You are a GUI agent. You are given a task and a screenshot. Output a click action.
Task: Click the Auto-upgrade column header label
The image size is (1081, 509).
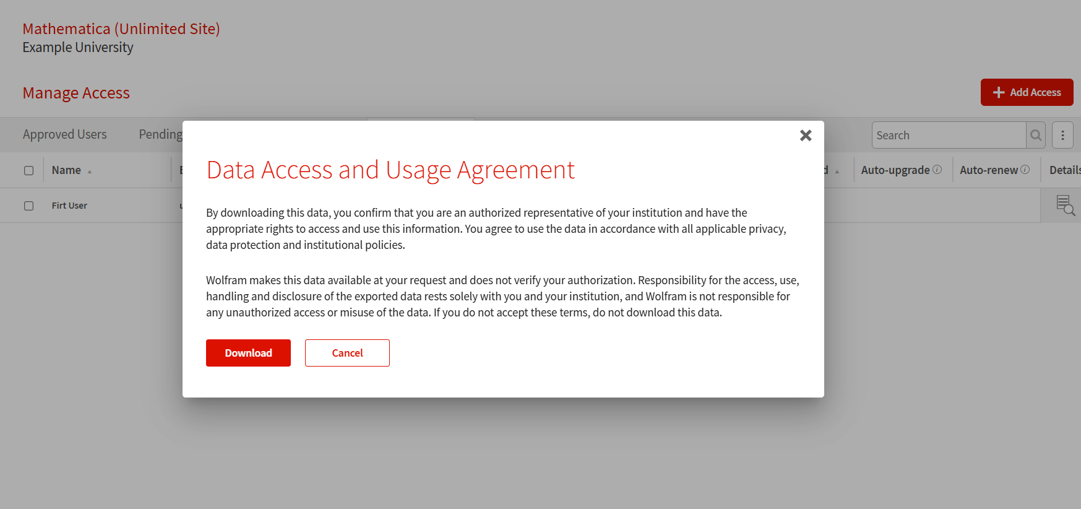(895, 170)
